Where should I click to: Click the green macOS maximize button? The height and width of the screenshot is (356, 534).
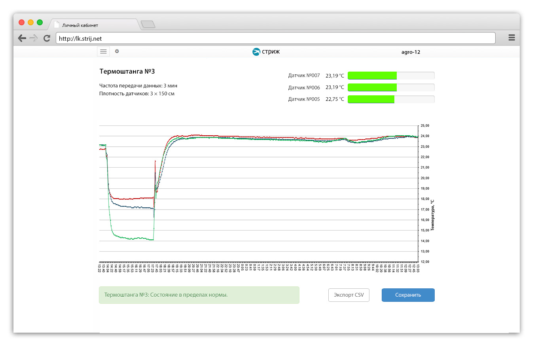click(x=40, y=22)
